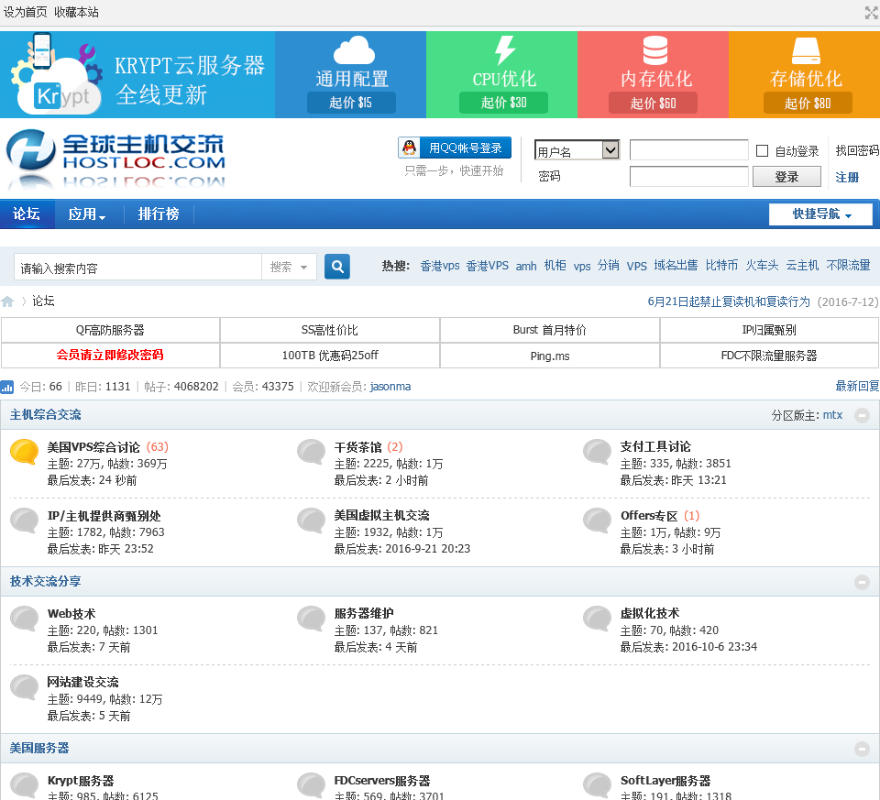Click the database icon on 内存优化 banner
The width and height of the screenshot is (880, 800).
[654, 49]
